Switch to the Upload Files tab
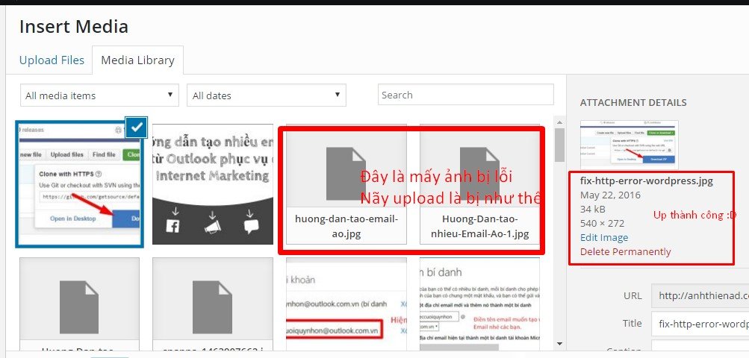The image size is (749, 358). pos(52,60)
